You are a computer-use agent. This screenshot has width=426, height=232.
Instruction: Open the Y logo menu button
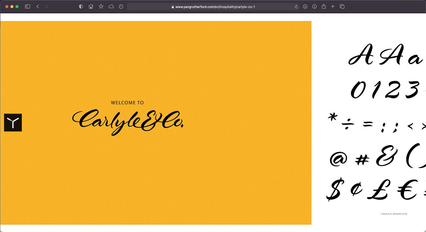[13, 123]
